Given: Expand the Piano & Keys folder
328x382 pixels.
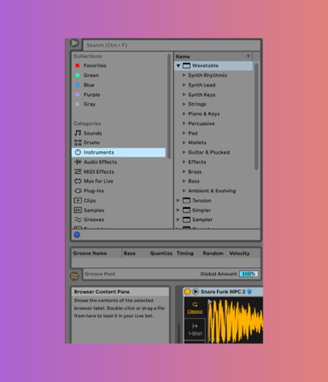Looking at the screenshot, I should pos(184,114).
